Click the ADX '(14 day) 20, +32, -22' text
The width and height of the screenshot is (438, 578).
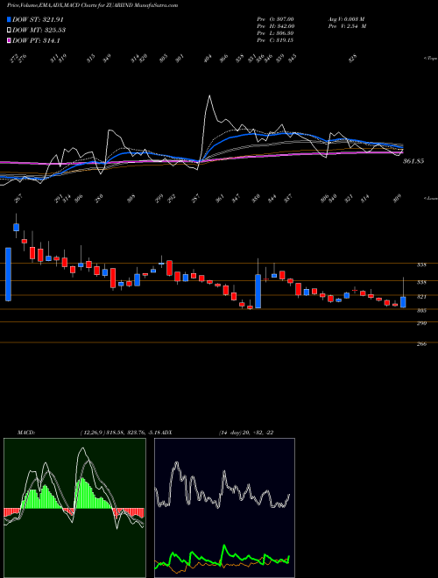coord(246,432)
